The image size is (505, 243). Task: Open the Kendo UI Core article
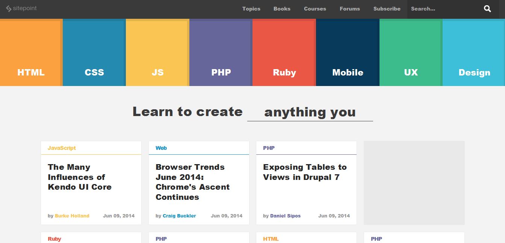pyautogui.click(x=80, y=177)
